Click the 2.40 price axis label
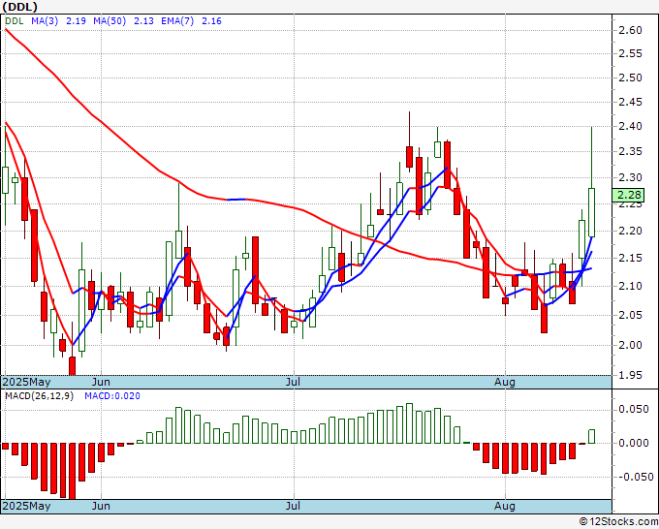 click(x=630, y=126)
